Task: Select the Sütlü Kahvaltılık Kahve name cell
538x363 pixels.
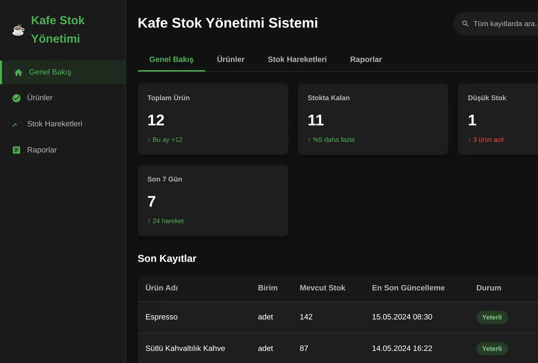Action: pos(185,348)
